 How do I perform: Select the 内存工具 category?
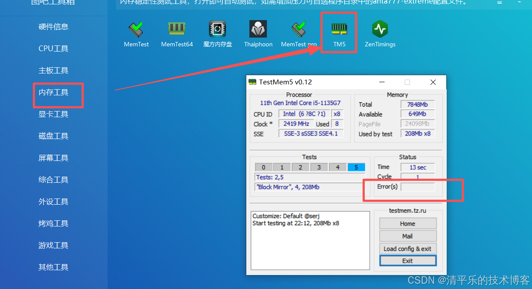[x=53, y=92]
